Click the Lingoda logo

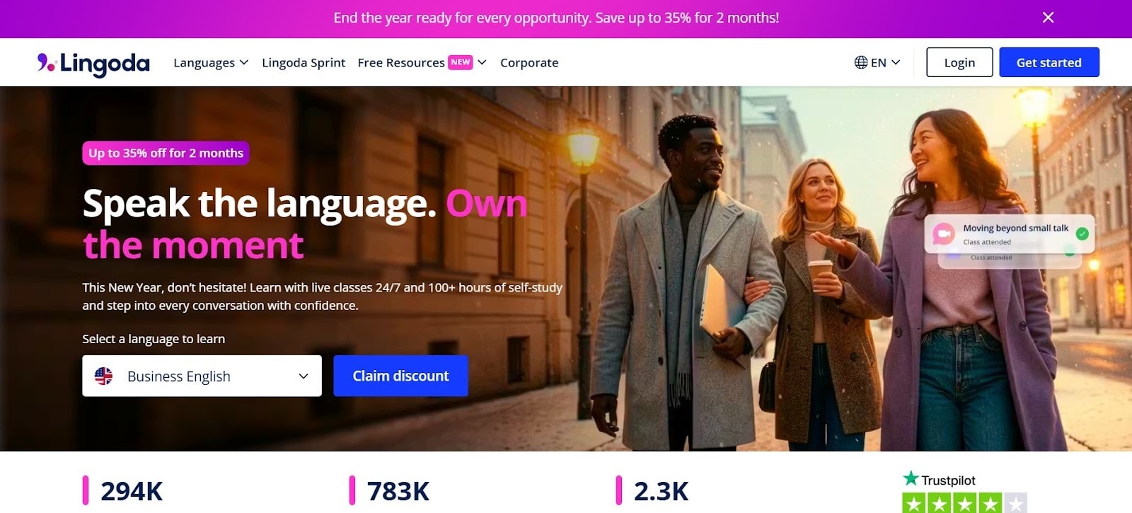(93, 63)
